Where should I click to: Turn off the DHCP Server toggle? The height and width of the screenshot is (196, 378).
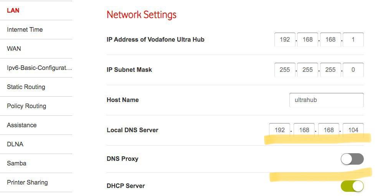tap(352, 186)
